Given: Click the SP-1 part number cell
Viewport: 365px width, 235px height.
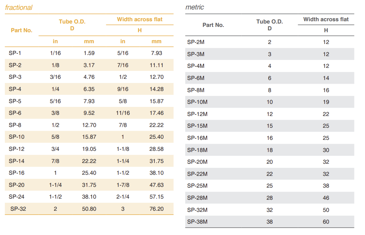Looking at the screenshot, I should [15, 53].
